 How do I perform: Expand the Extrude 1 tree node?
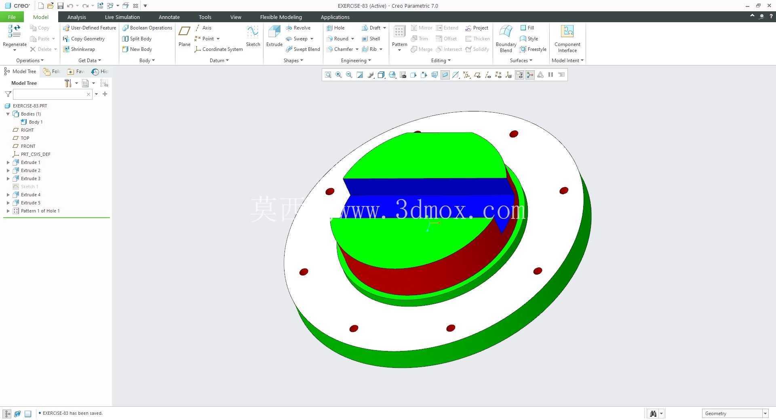(8, 162)
